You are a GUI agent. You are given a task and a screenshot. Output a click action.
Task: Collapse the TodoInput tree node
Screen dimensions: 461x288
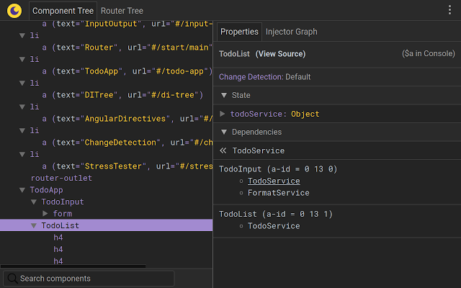33,202
